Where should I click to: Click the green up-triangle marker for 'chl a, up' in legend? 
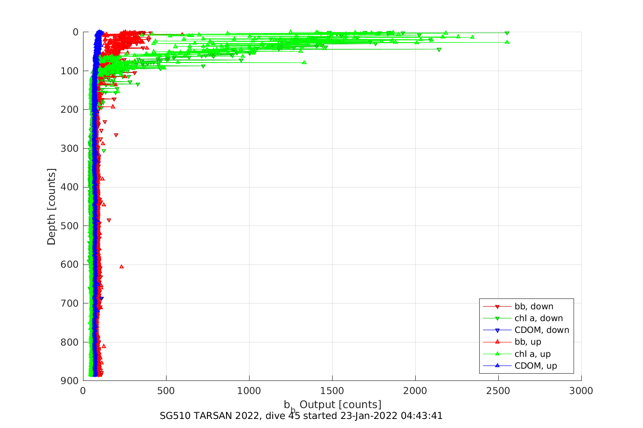click(x=497, y=354)
